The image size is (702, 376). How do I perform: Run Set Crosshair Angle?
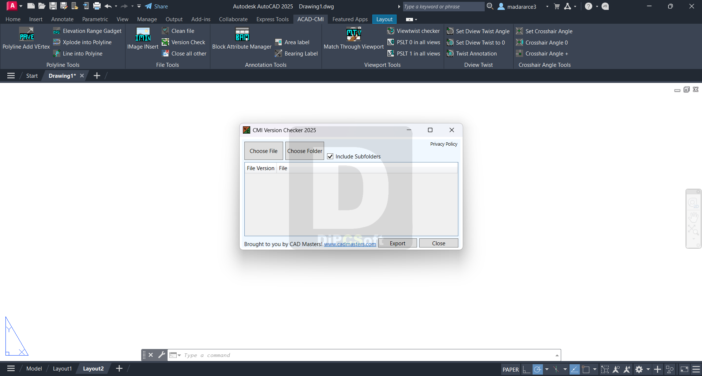coord(544,31)
